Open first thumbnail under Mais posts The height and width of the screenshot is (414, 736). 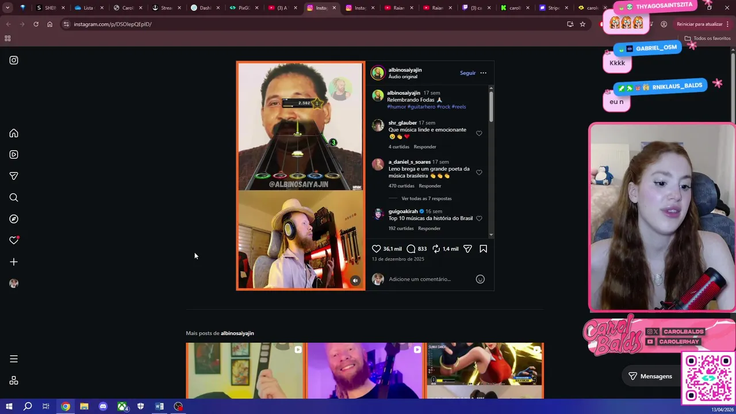click(246, 371)
